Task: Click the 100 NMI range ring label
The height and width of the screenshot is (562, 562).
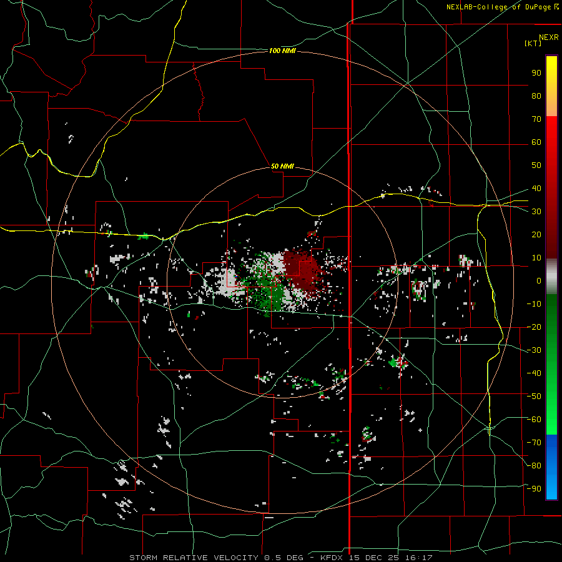Action: tap(282, 51)
